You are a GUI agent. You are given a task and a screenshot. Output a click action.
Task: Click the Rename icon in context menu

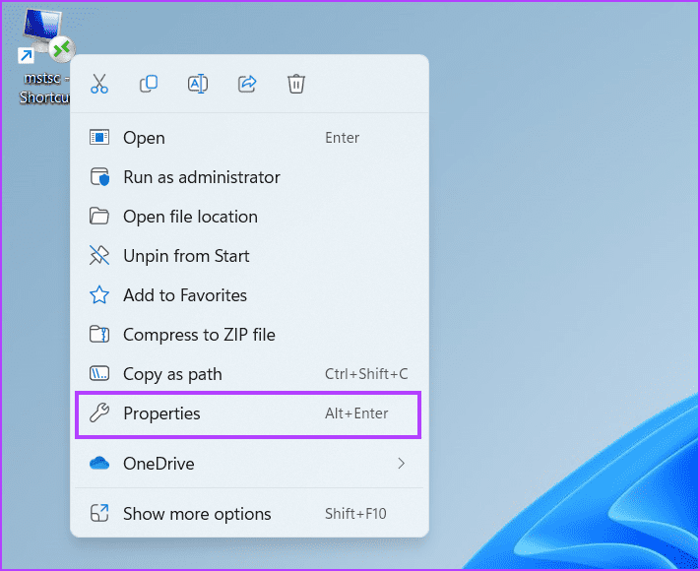(x=198, y=84)
